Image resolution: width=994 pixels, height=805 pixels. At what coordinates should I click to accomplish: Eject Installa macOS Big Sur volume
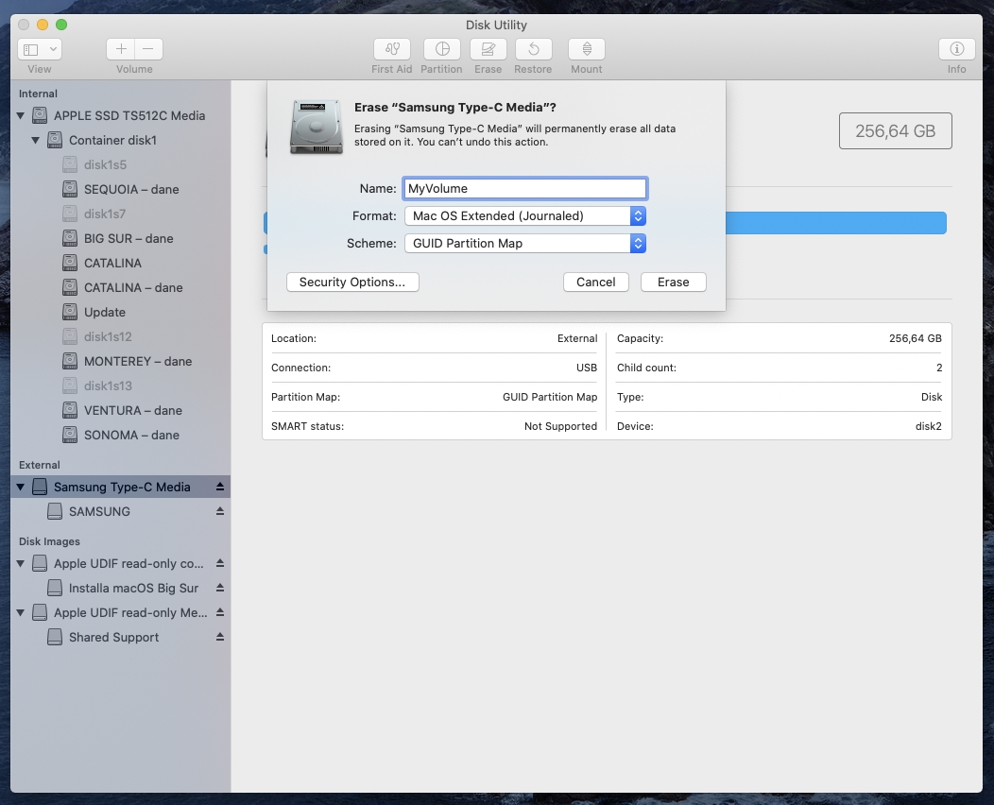pos(220,588)
